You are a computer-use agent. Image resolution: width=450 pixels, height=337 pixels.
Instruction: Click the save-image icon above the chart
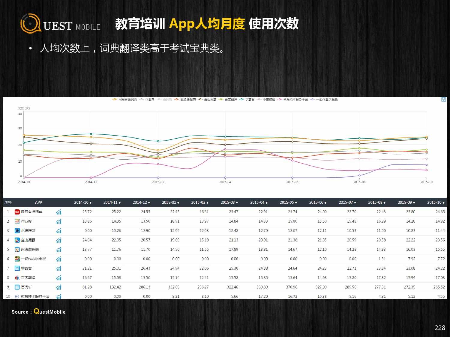click(443, 99)
